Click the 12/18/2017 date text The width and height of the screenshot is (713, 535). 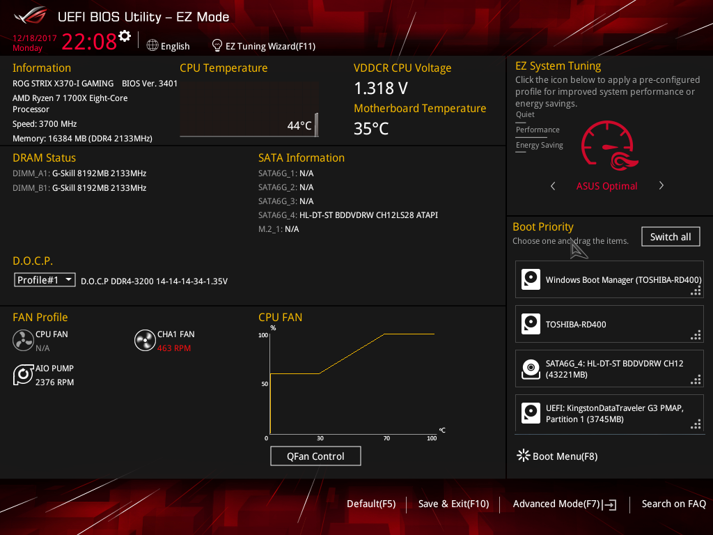35,38
